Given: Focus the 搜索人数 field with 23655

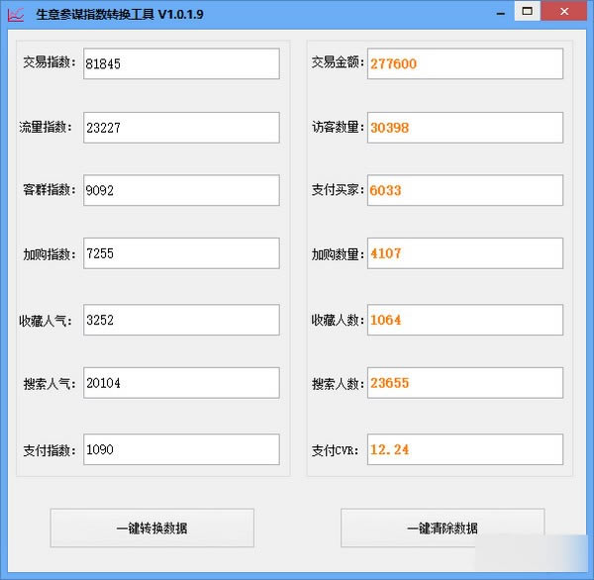Looking at the screenshot, I should [x=464, y=383].
